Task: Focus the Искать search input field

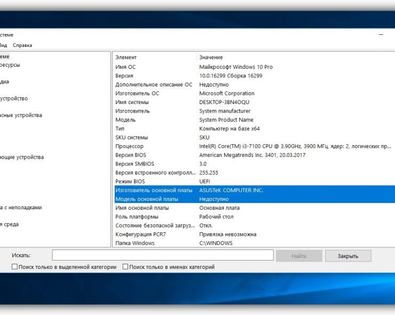Action: 163,256
